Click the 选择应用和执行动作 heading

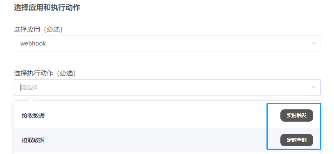[47, 7]
